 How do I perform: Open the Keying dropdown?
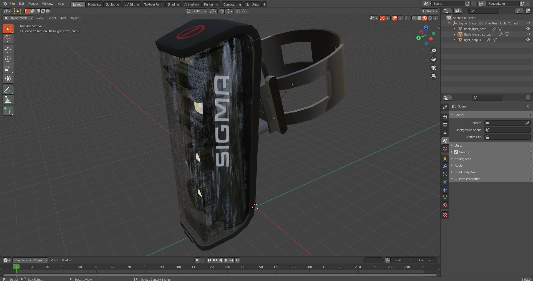pyautogui.click(x=40, y=260)
